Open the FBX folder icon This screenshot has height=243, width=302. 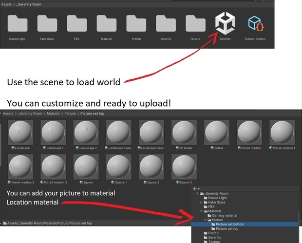(77, 23)
